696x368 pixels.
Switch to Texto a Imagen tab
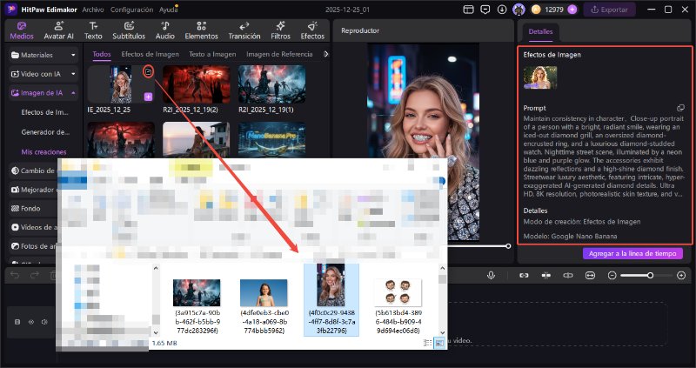pos(213,54)
